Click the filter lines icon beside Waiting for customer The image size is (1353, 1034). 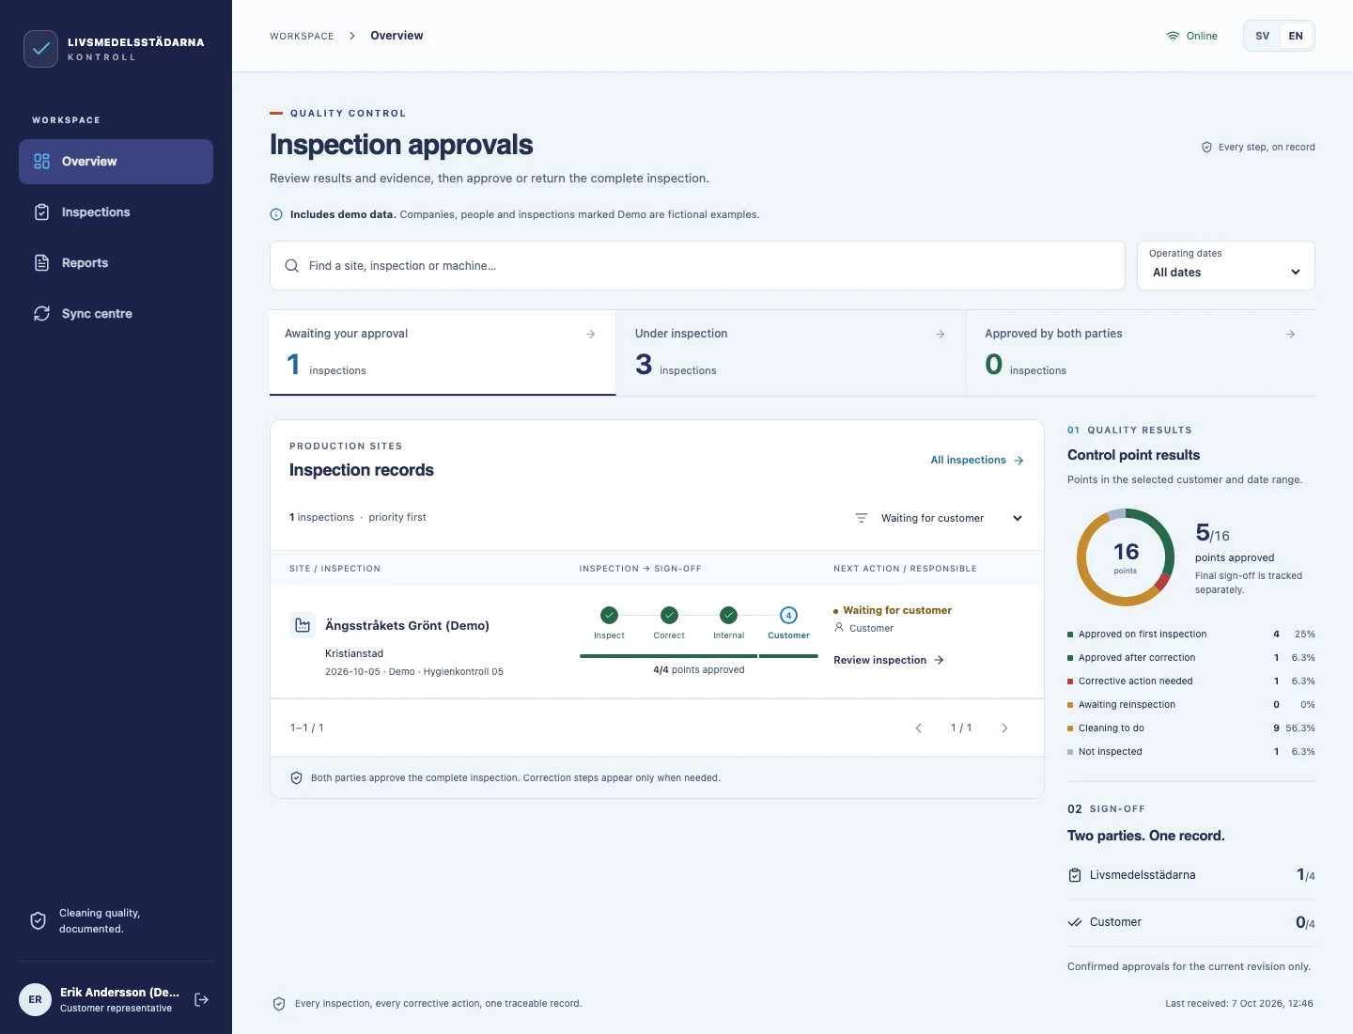(x=862, y=518)
